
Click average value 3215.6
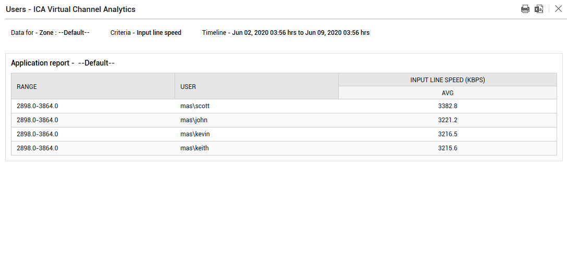pos(448,148)
